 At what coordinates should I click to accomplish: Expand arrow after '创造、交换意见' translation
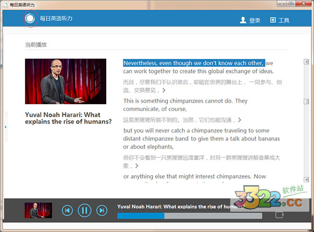[164, 90]
